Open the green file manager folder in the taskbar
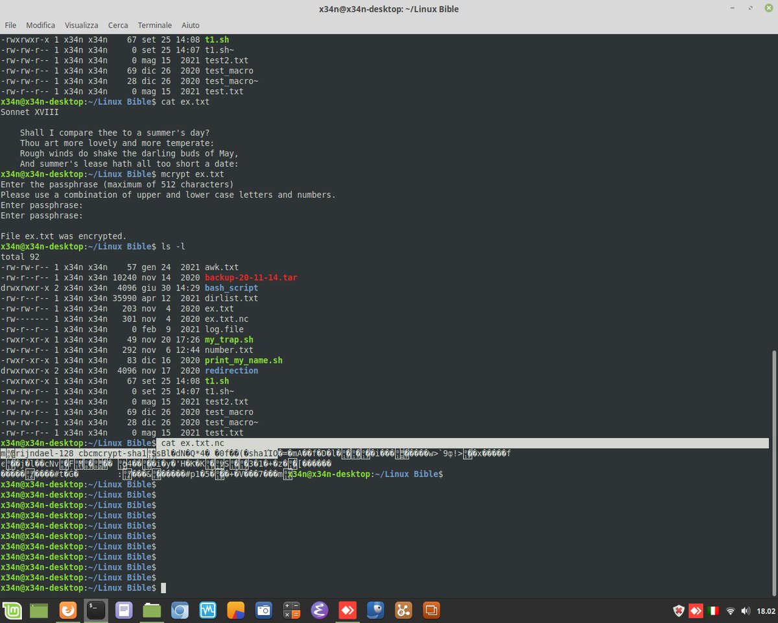 [152, 610]
